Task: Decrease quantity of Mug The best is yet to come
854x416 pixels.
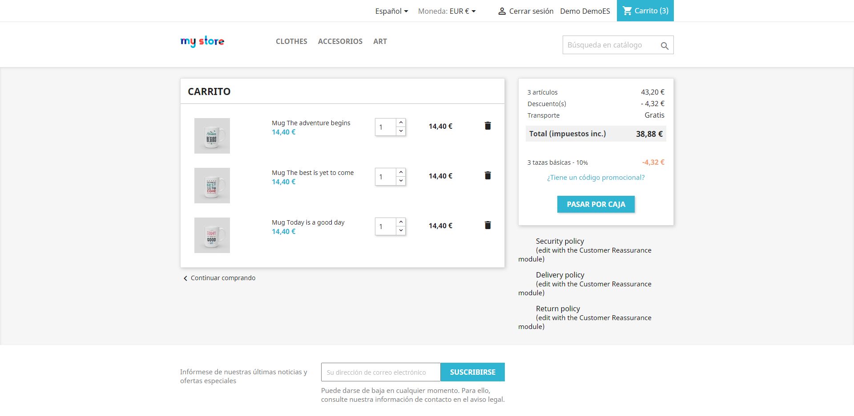Action: 401,181
